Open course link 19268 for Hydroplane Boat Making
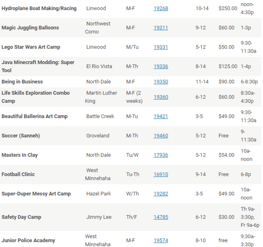This screenshot has width=263, height=247. point(161,8)
